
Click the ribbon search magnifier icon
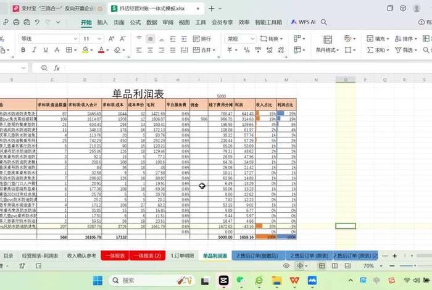[x=324, y=22]
